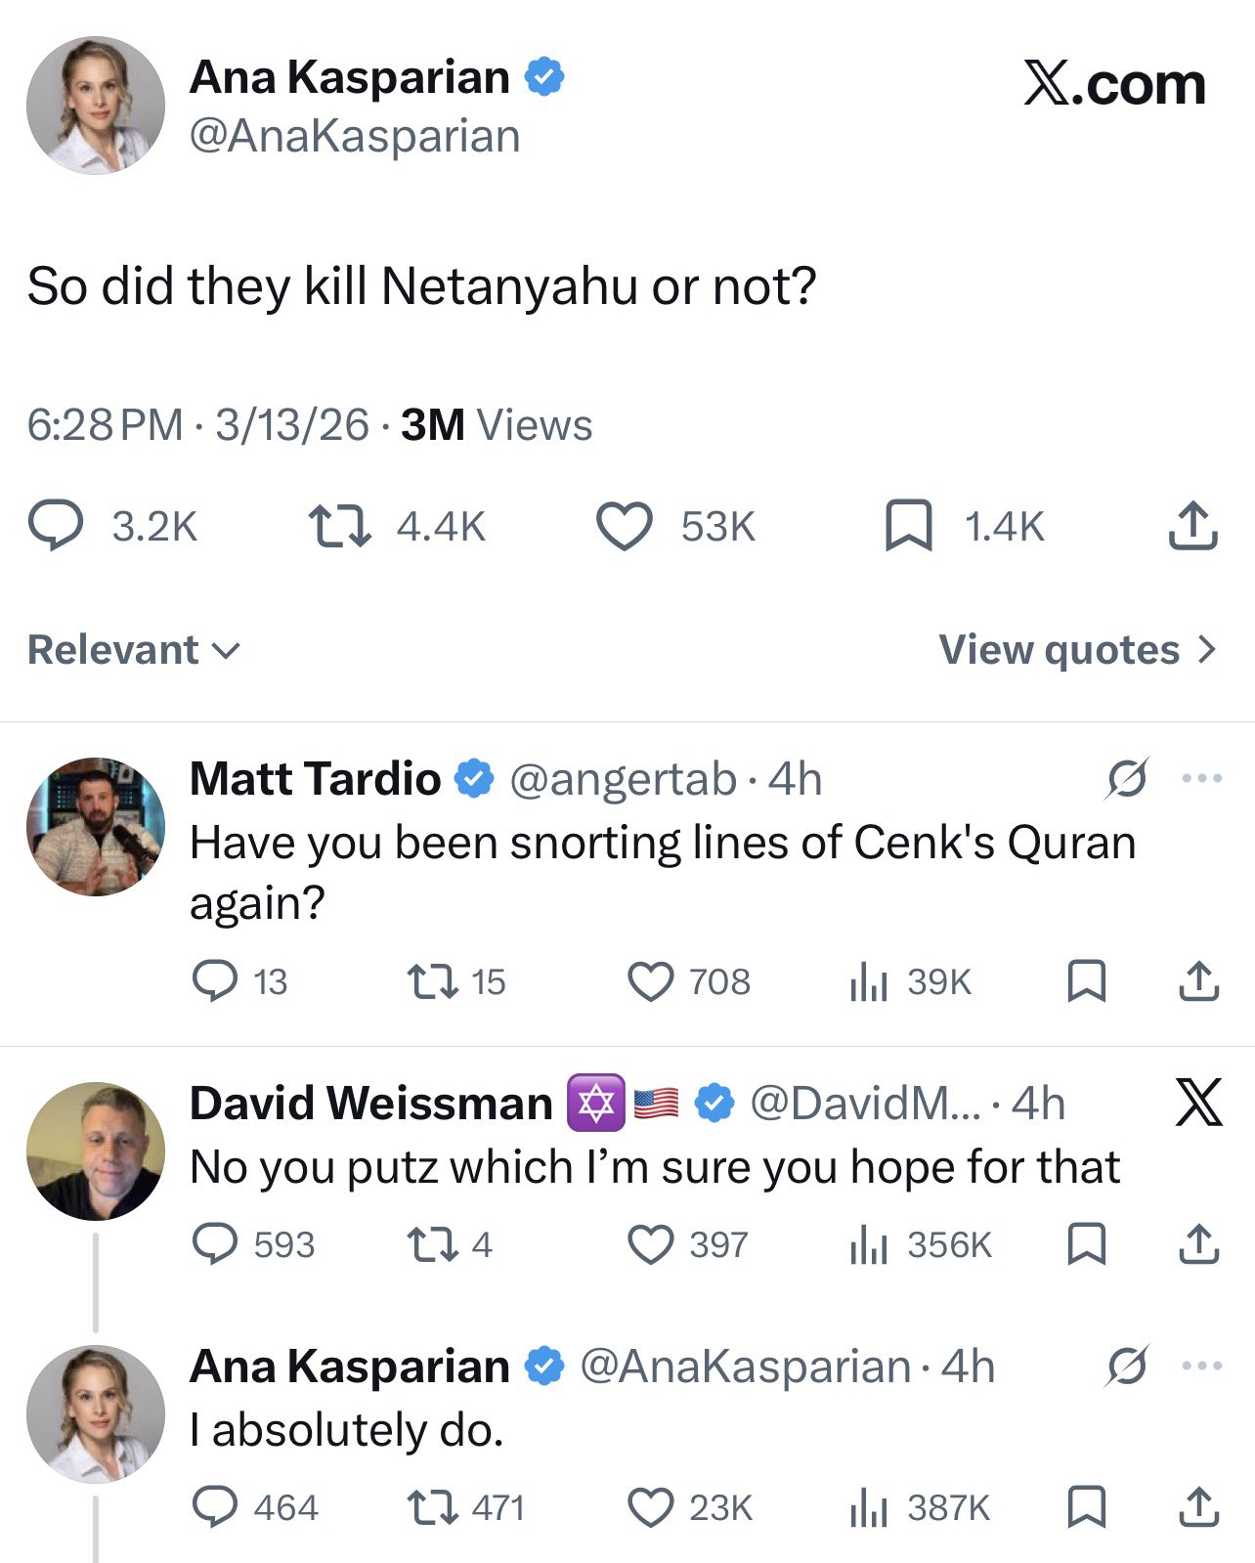Image resolution: width=1255 pixels, height=1563 pixels.
Task: Open more options on Matt Tardio's reply
Action: click(1201, 779)
